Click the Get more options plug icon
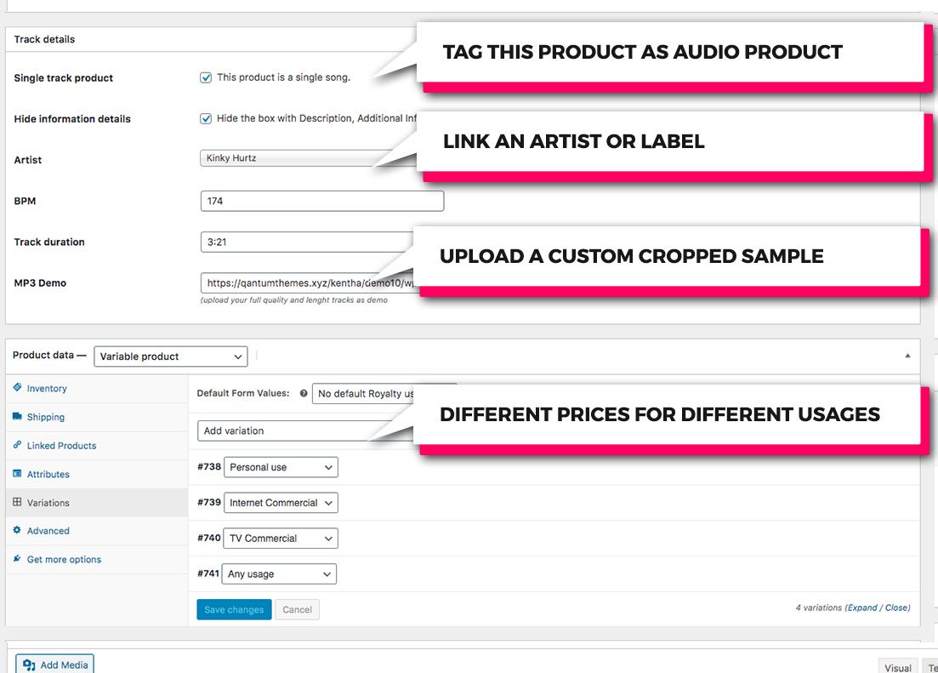This screenshot has width=938, height=673. 17,559
